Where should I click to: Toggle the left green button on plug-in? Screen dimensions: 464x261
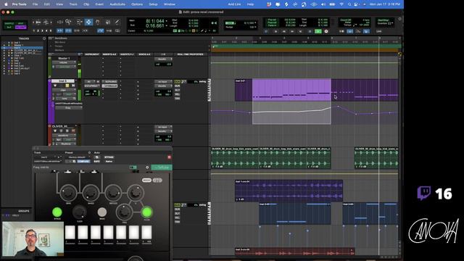pos(57,212)
